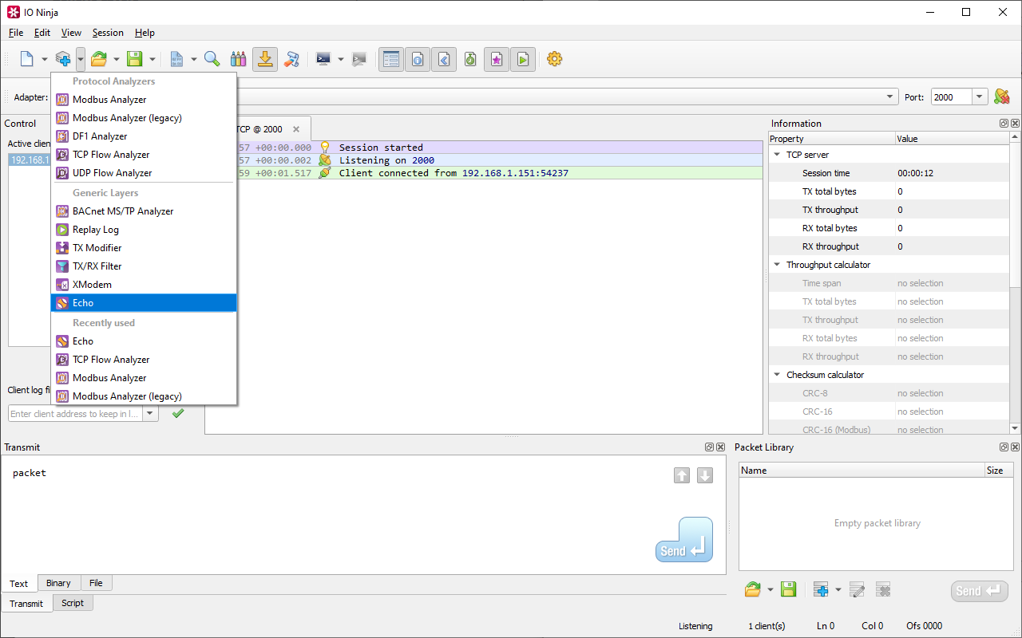
Task: Select highlighted Echo under Generic Layers
Action: [144, 303]
